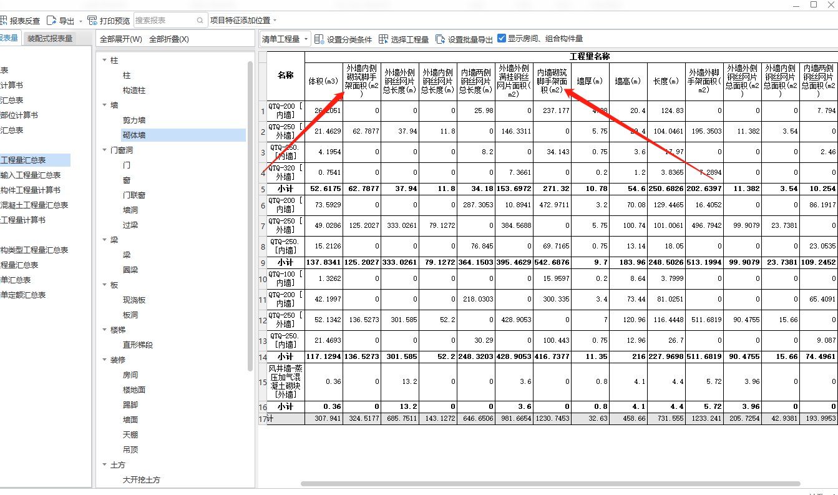838x495 pixels.
Task: Click the 风井墙-蒸压加气混凝土砌块 row name
Action: (x=286, y=381)
